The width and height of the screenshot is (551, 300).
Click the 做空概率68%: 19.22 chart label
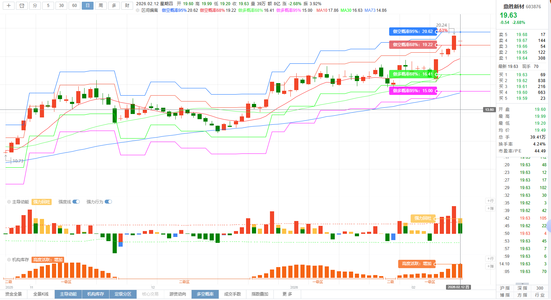[x=413, y=45]
